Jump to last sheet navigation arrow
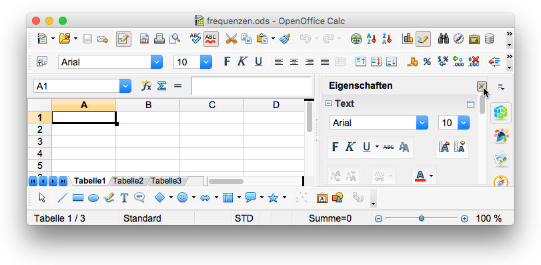 63,181
